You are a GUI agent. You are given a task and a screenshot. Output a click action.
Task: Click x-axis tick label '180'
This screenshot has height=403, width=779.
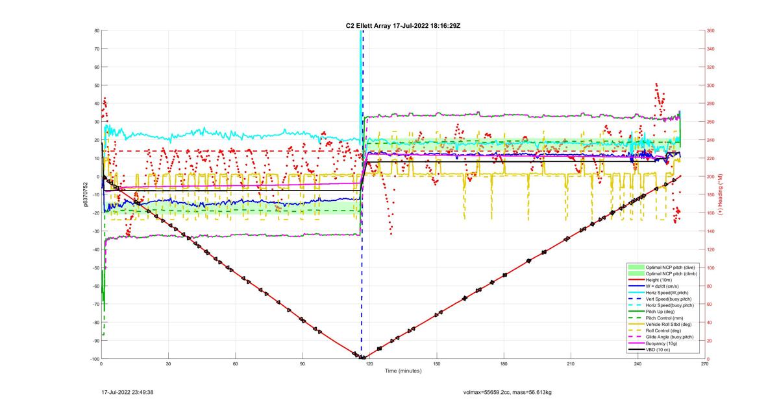pyautogui.click(x=504, y=364)
